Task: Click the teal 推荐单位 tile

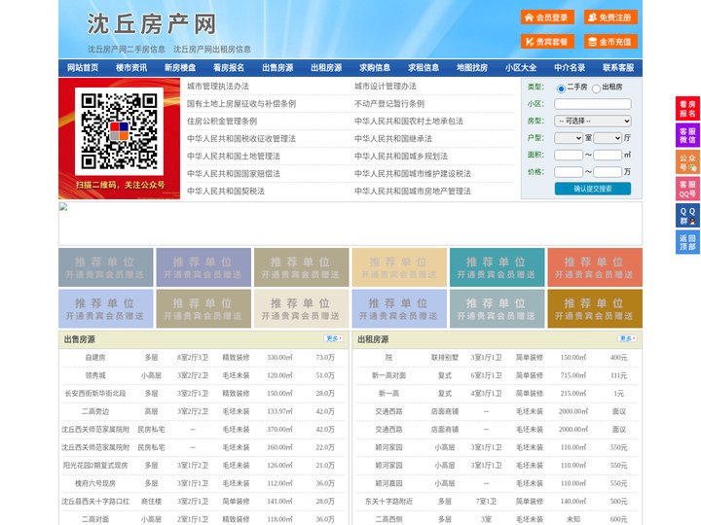Action: [x=498, y=267]
